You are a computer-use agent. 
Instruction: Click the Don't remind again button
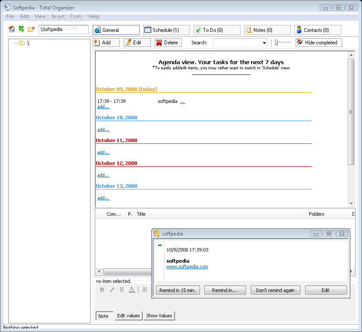275,290
